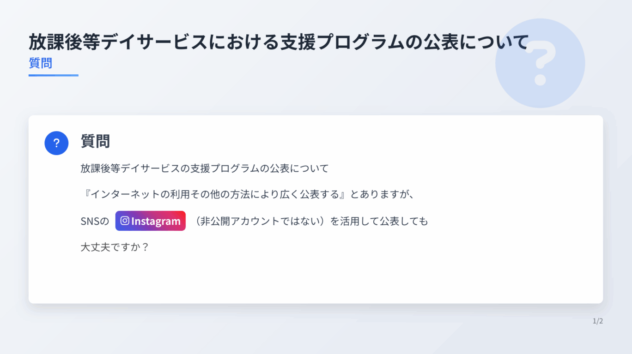Click the blue 質問 subtitle under the title
This screenshot has height=354, width=632.
tap(40, 63)
